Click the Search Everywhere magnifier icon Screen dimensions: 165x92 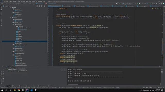159,4
